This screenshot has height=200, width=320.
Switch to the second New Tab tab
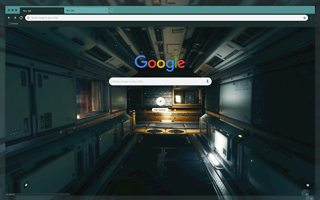click(86, 10)
